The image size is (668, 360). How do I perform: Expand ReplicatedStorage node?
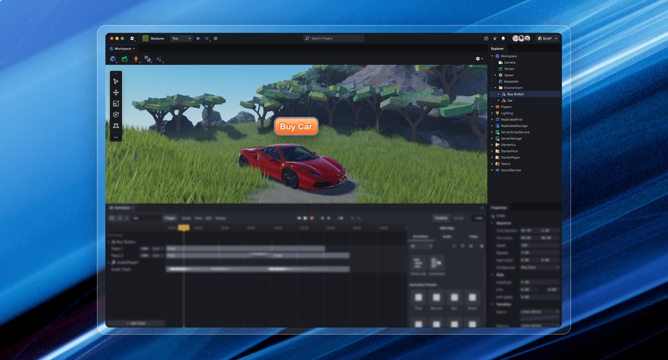click(x=492, y=126)
